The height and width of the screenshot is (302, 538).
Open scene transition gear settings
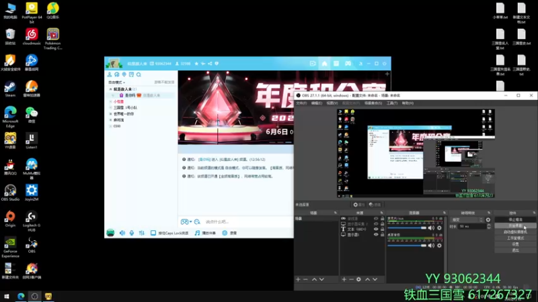(x=488, y=220)
